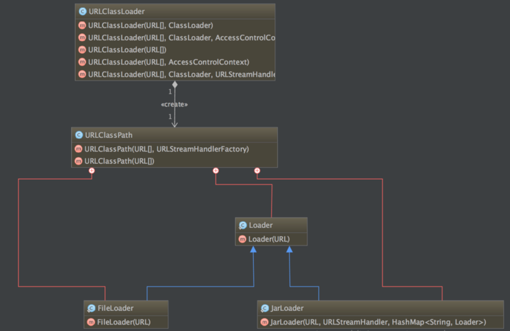Screen dimensions: 510x331
Task: Click method icon of URLClassPath(URL[], URLStreamHandlerFactory)
Action: 79,149
